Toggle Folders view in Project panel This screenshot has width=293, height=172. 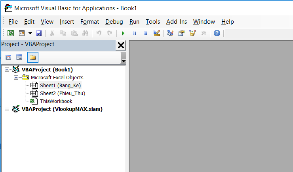33,57
